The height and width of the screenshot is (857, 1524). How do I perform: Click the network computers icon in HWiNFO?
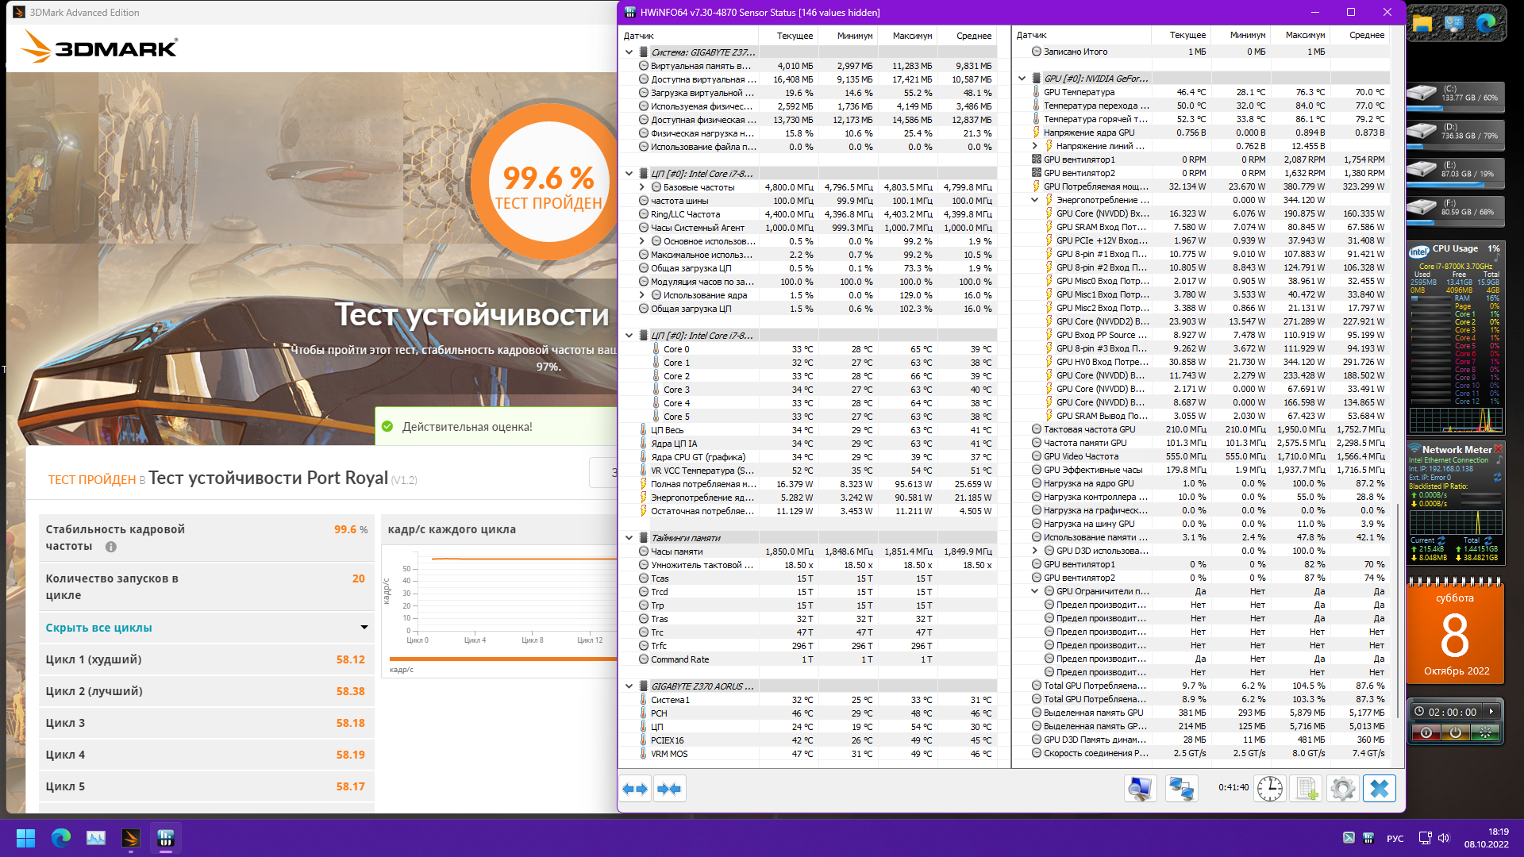[x=1181, y=789]
